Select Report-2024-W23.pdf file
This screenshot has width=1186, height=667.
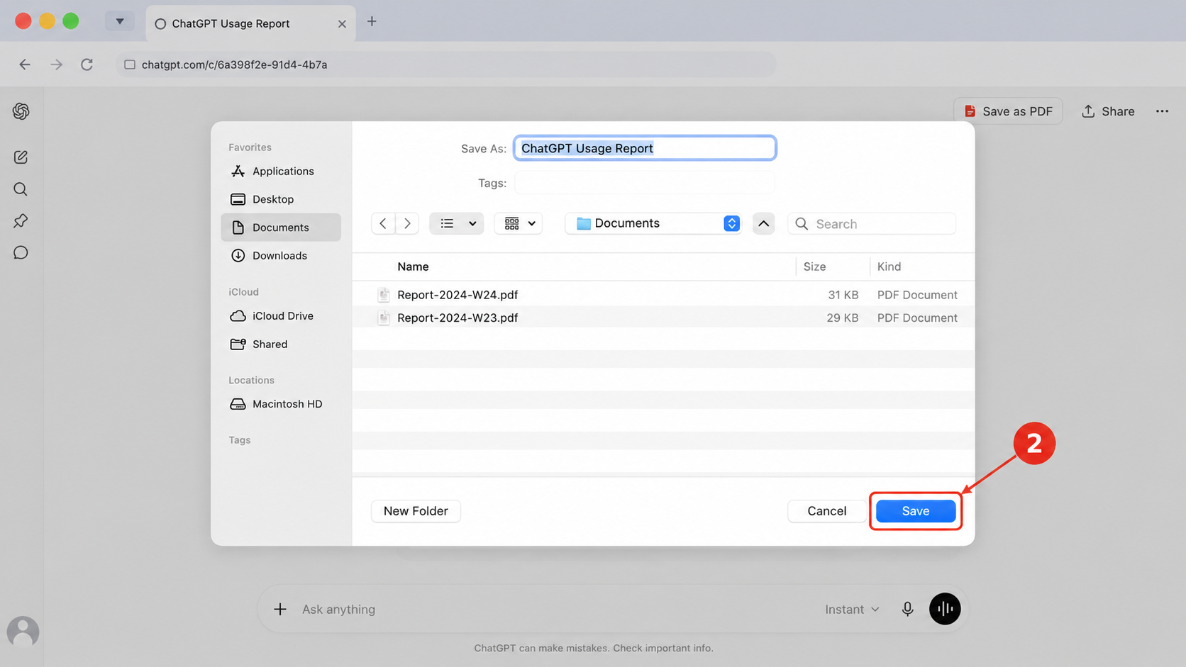click(663, 318)
